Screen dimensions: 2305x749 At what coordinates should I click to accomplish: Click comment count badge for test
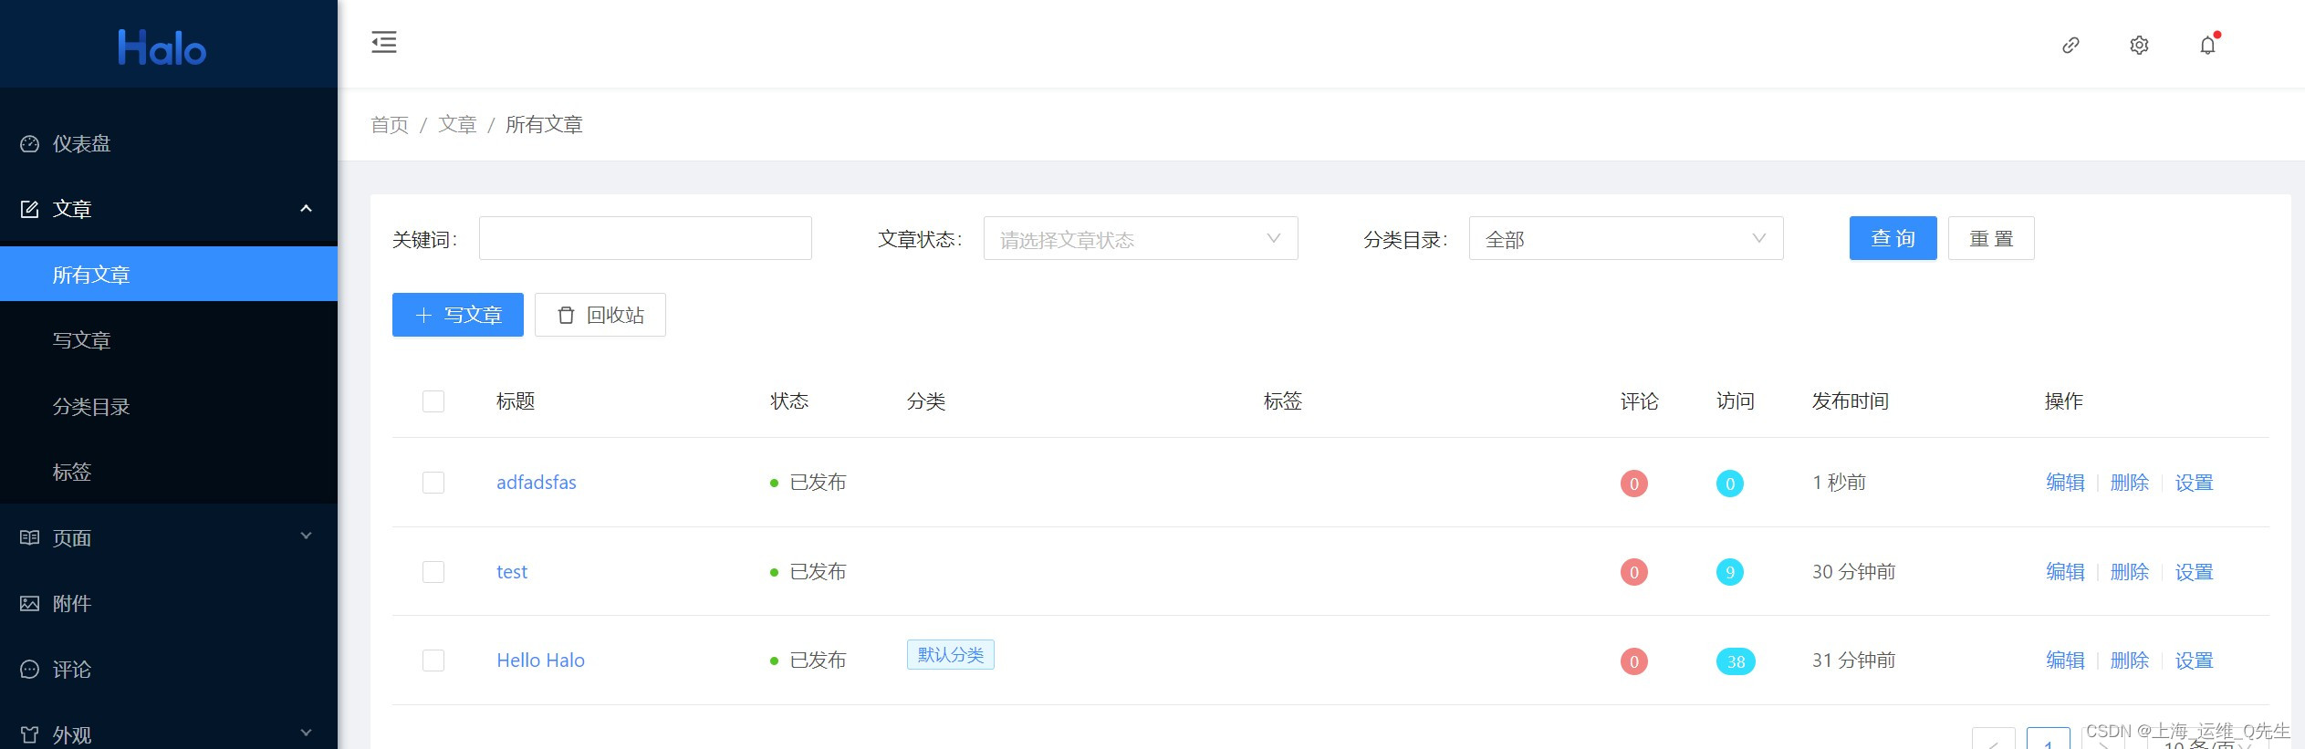(x=1633, y=572)
